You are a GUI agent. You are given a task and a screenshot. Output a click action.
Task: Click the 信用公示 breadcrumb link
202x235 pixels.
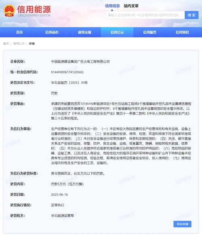[x=19, y=44]
